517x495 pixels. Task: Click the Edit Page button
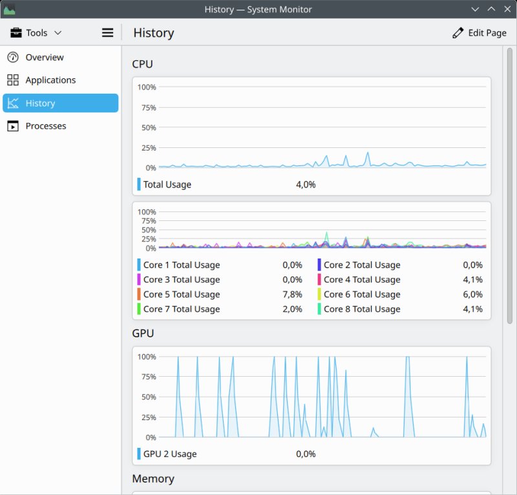480,32
